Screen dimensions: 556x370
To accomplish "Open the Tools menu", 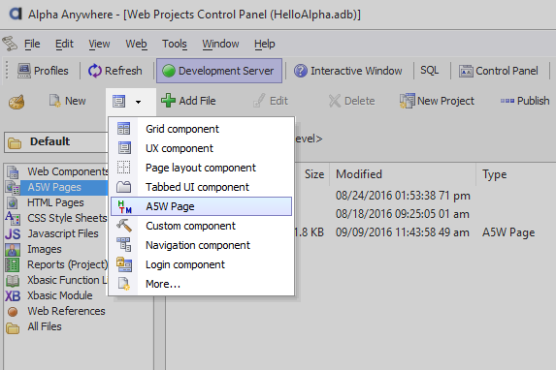I will pos(175,44).
